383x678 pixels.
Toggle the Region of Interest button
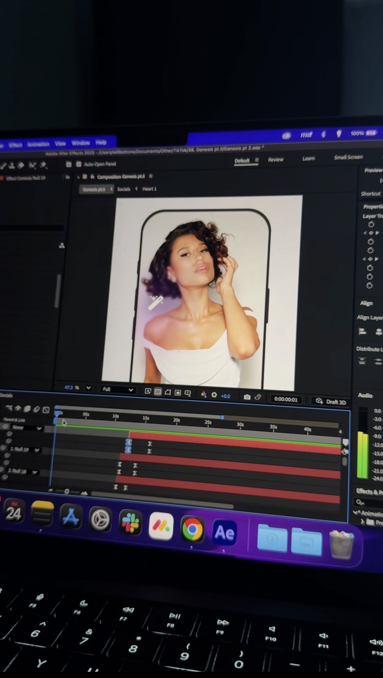(x=178, y=393)
